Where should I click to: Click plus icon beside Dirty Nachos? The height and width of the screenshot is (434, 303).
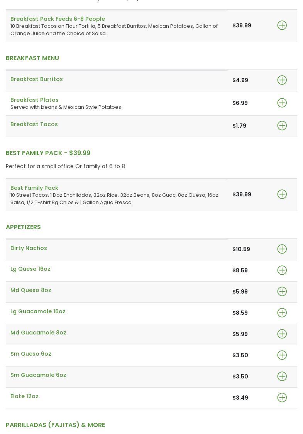tap(282, 249)
